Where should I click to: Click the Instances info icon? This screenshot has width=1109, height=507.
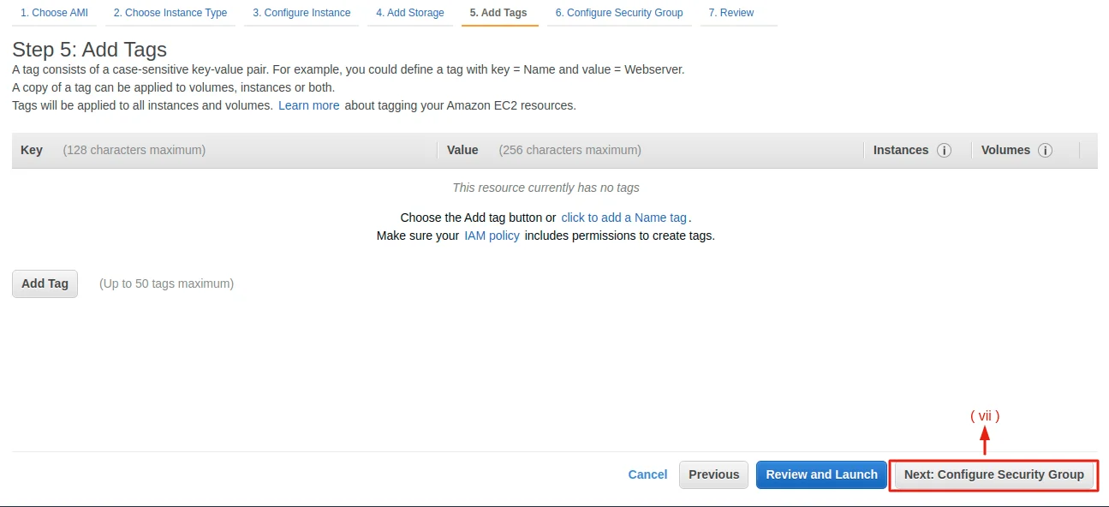pos(945,151)
